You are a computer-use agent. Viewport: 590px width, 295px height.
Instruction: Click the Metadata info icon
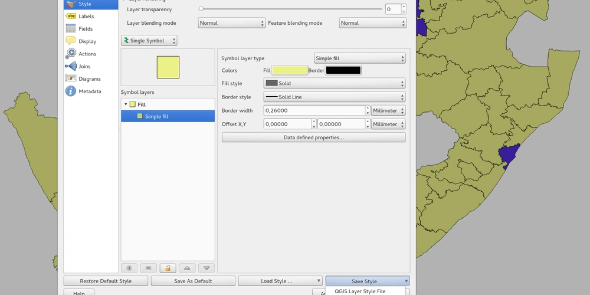(70, 91)
